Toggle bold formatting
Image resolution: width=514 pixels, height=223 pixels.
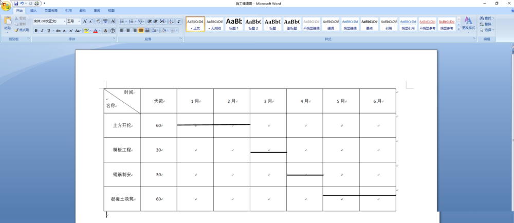click(36, 31)
